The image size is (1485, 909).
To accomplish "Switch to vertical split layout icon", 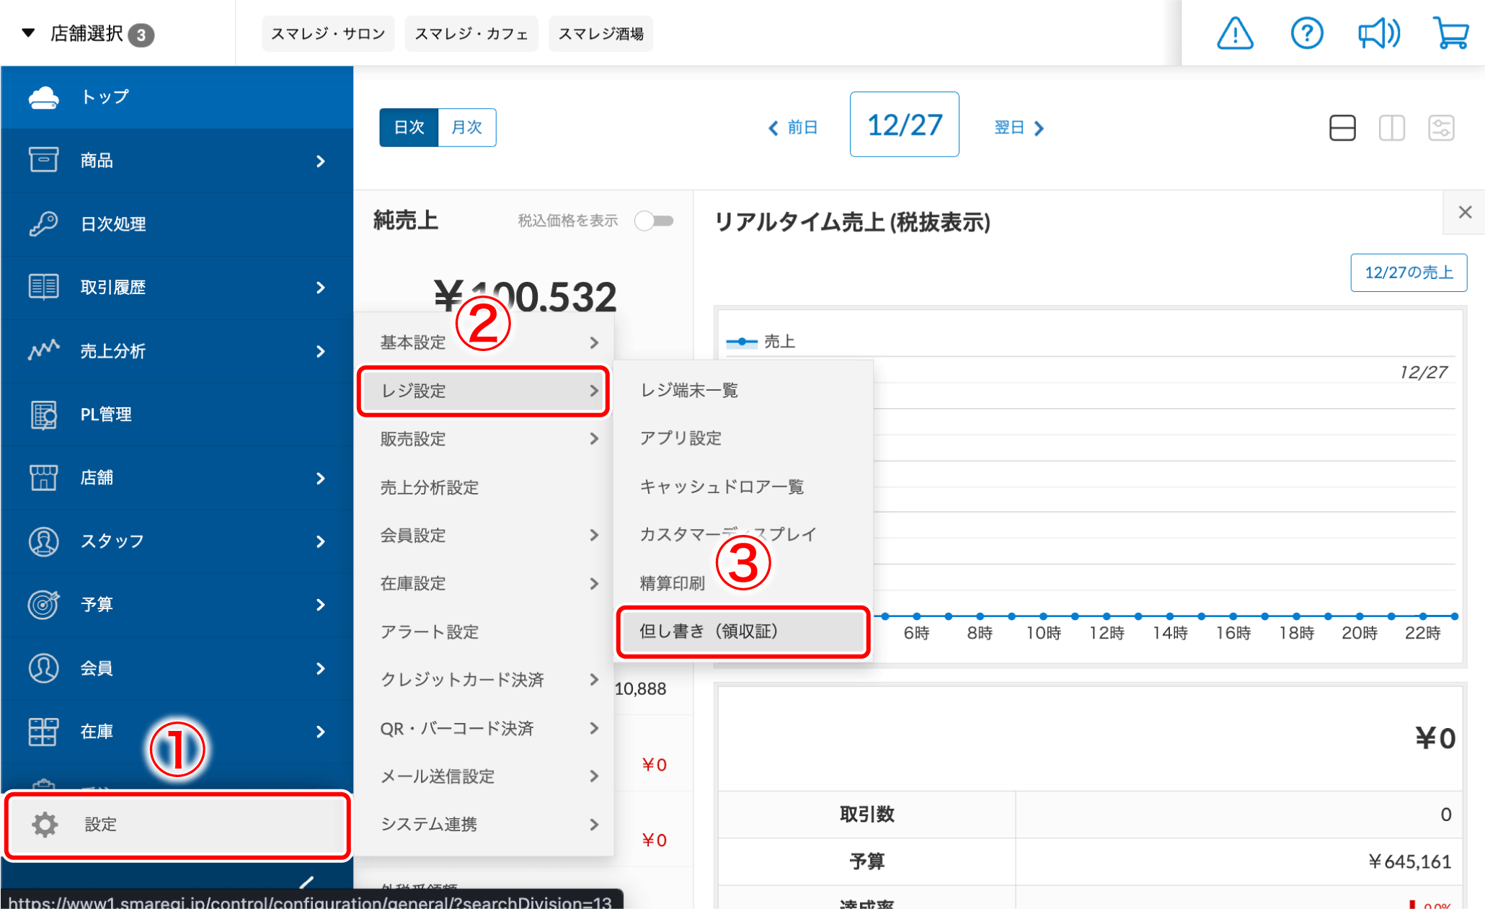I will 1392,128.
